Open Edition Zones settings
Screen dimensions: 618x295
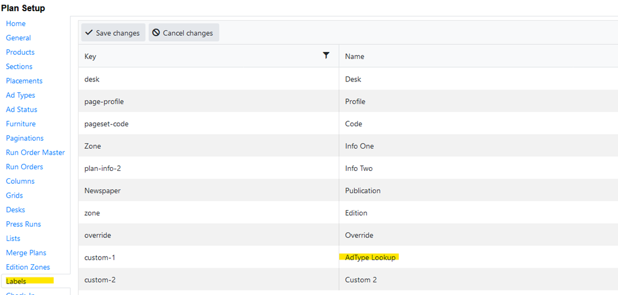[28, 267]
